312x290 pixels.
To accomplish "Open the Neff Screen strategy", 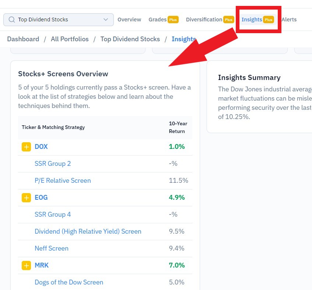I will pos(52,248).
